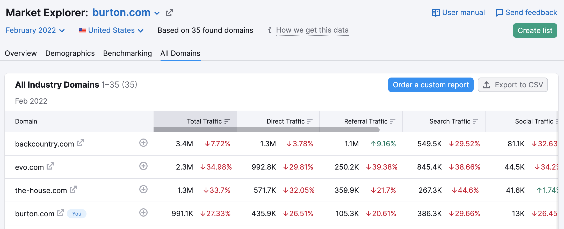Image resolution: width=564 pixels, height=229 pixels.
Task: Select the All Domains tab
Action: coord(180,53)
